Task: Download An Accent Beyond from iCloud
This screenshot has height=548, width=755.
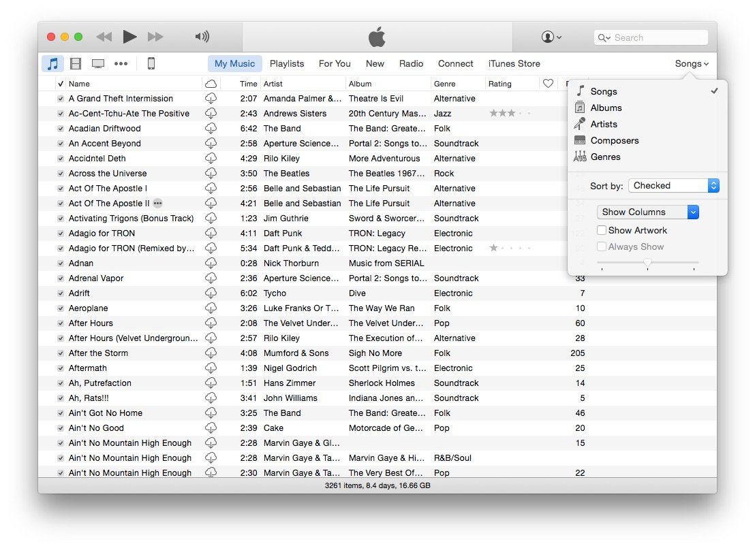Action: (211, 144)
